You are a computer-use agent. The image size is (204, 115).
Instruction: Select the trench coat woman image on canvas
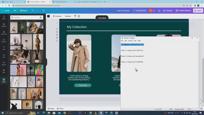pyautogui.click(x=79, y=53)
